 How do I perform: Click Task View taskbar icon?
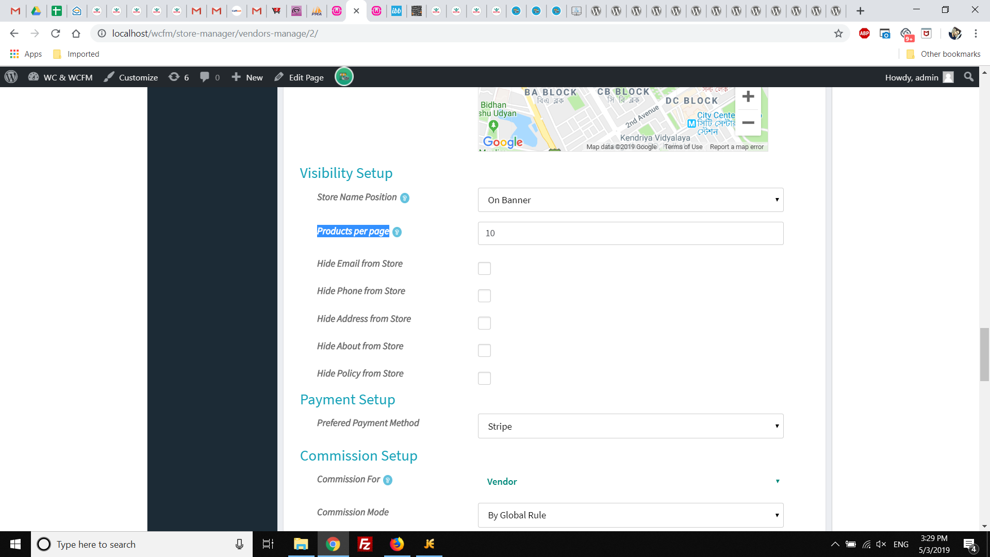pos(268,544)
